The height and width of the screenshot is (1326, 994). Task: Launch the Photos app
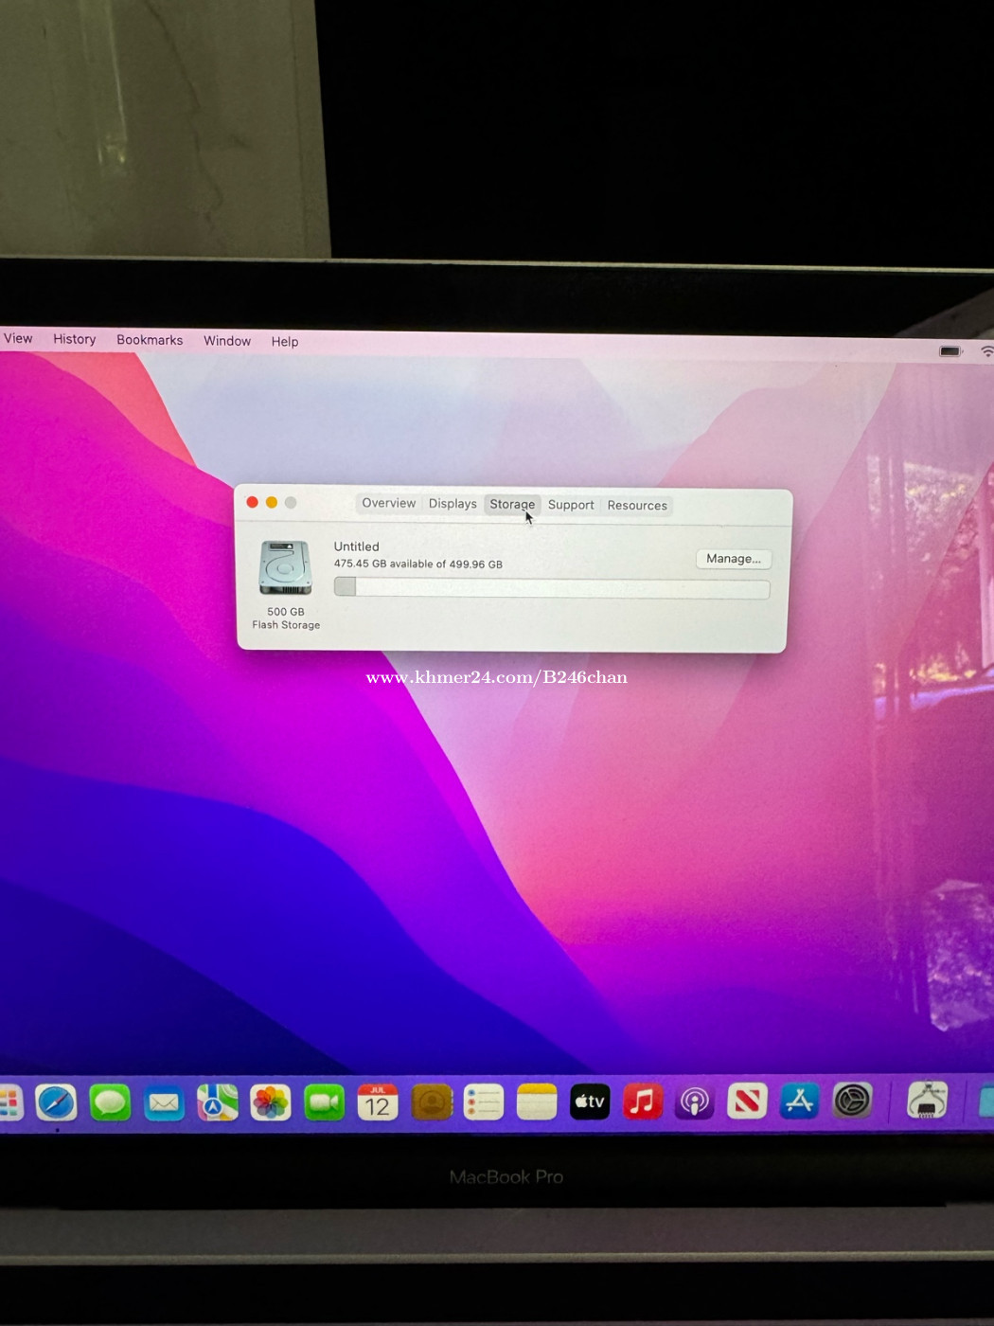pos(270,1102)
